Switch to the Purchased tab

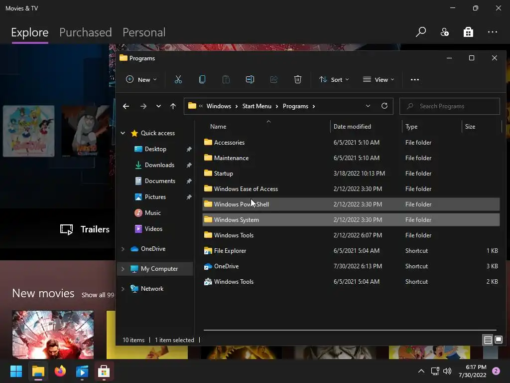[x=86, y=32]
